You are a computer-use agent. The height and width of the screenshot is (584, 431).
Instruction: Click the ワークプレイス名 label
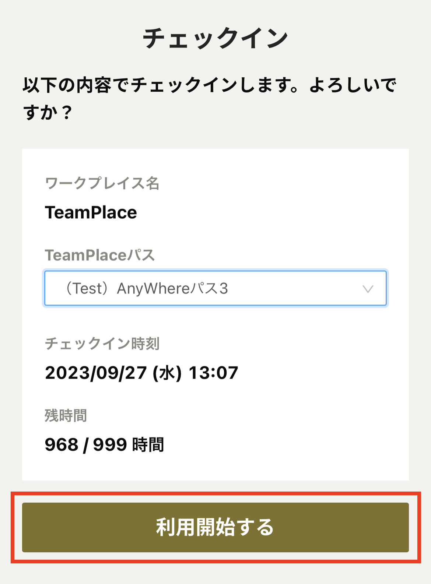coord(102,183)
